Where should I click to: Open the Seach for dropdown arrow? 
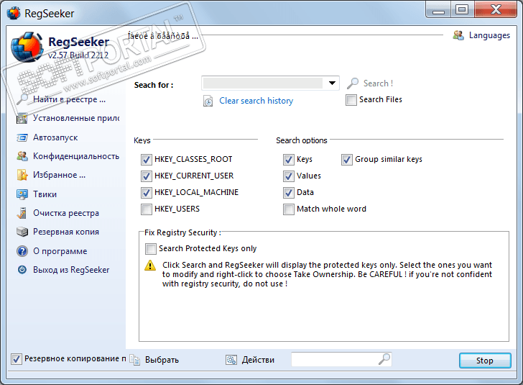click(x=332, y=83)
